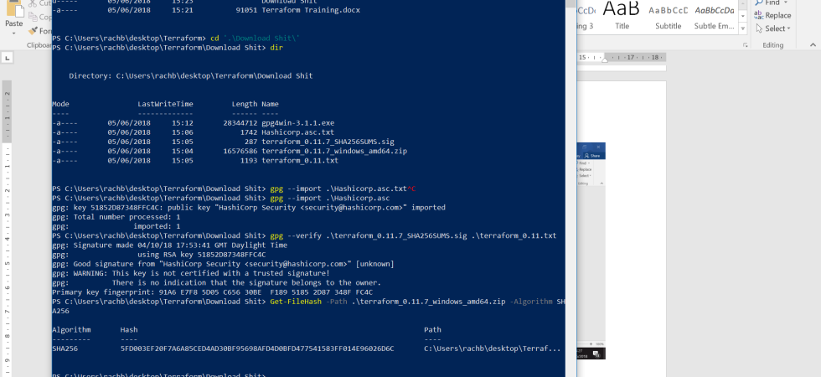Click the 'Length' column header in the listing
The height and width of the screenshot is (377, 821).
245,104
